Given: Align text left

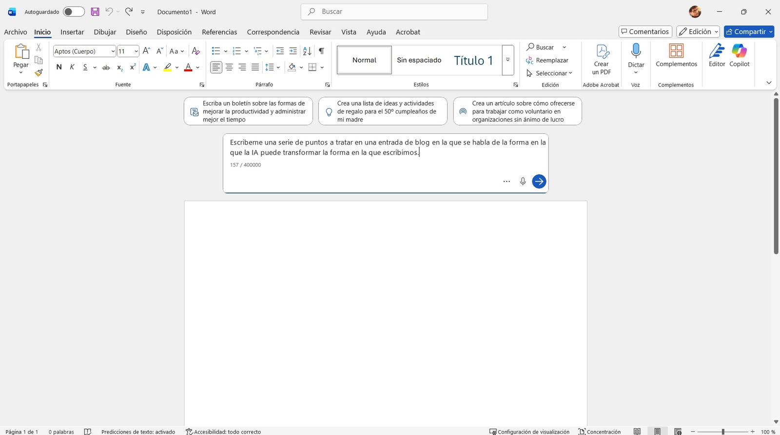Looking at the screenshot, I should click(216, 68).
